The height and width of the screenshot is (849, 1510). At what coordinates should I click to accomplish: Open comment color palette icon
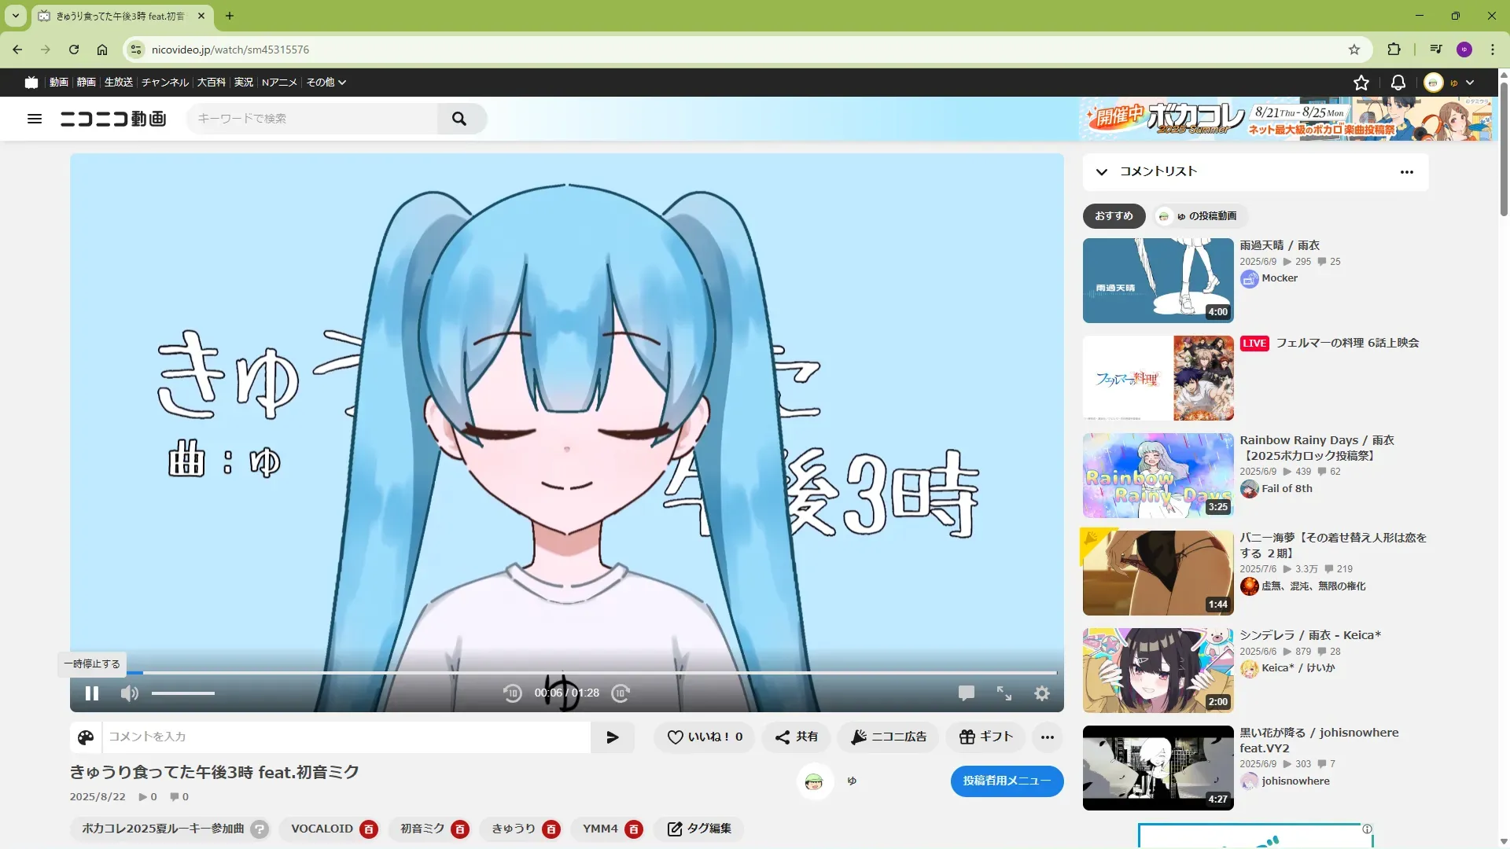click(x=86, y=737)
